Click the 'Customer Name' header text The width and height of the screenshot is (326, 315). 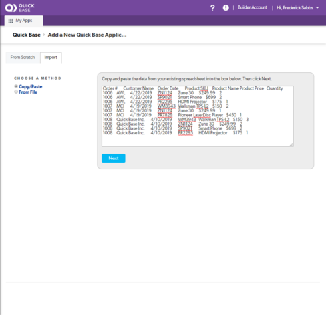click(138, 88)
